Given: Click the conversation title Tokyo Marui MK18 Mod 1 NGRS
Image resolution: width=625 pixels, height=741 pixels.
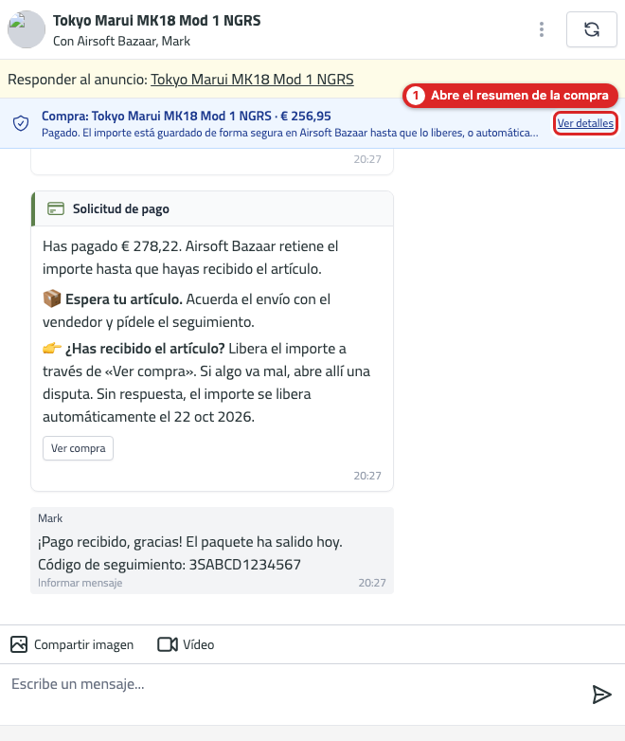Looking at the screenshot, I should tap(157, 21).
